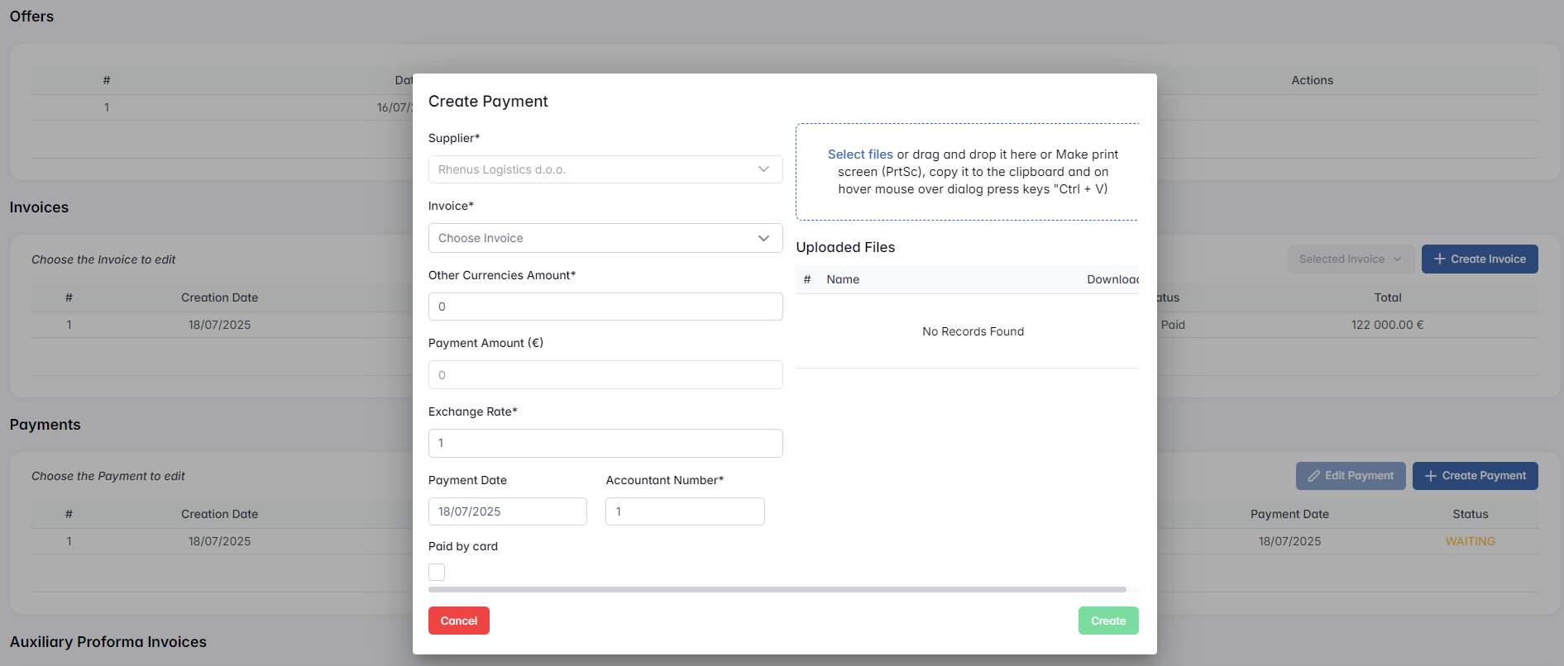Image resolution: width=1564 pixels, height=666 pixels.
Task: Click the red Cancel button
Action: click(458, 621)
